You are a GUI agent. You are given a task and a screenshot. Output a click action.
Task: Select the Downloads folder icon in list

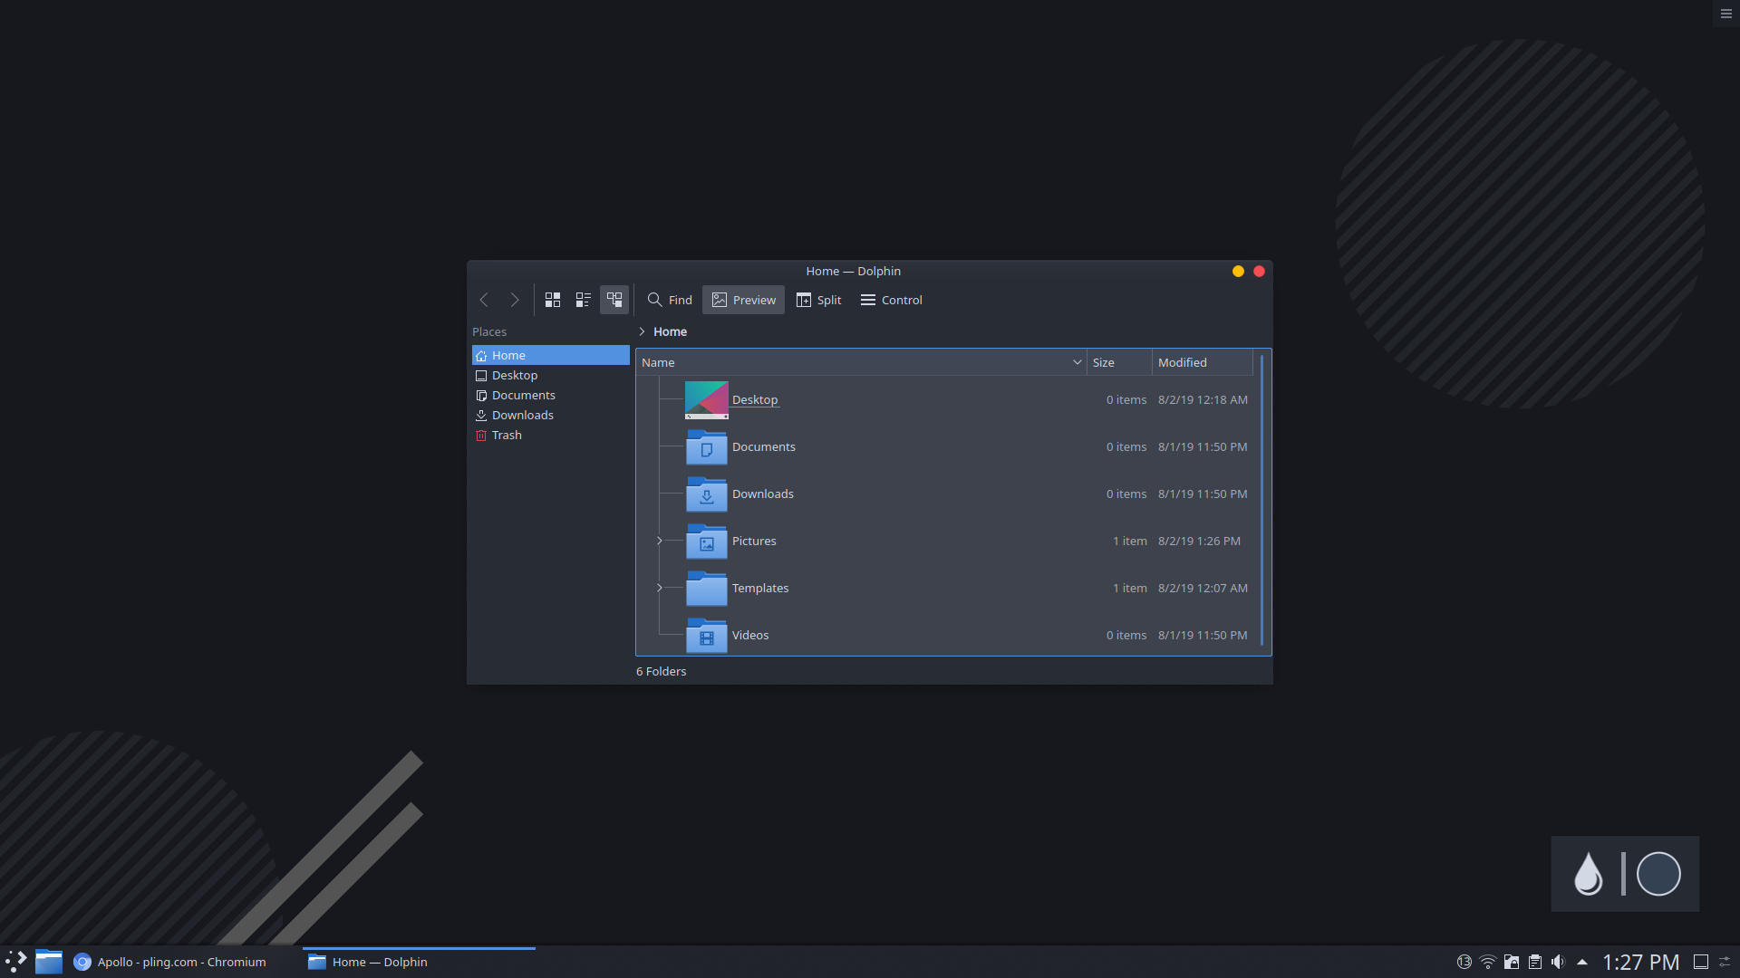pos(707,494)
